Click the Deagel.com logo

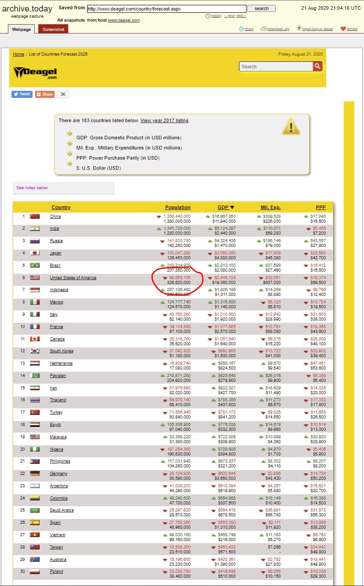coord(35,72)
